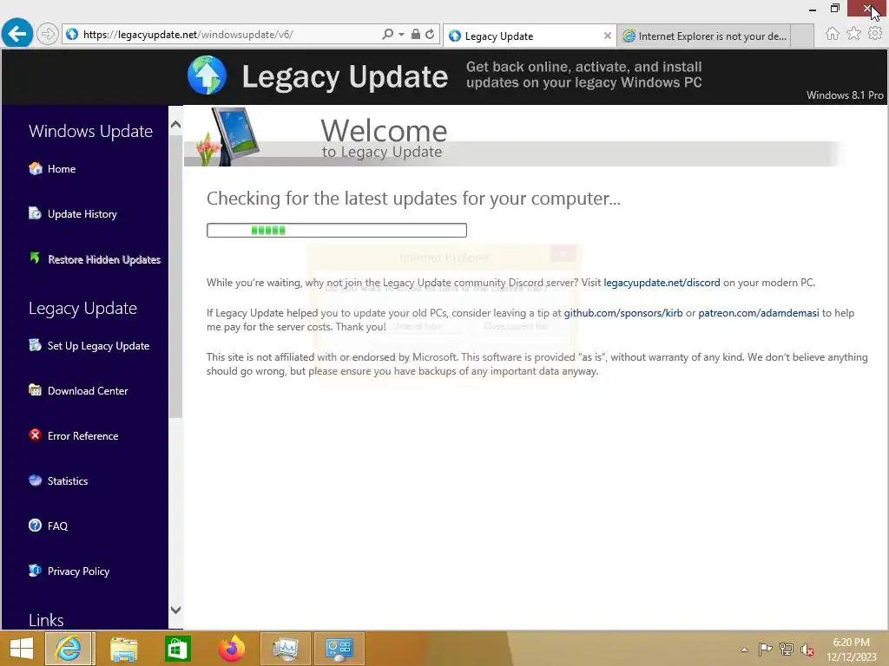This screenshot has height=666, width=889.
Task: Click Internet Explorer taskbar icon
Action: [68, 649]
